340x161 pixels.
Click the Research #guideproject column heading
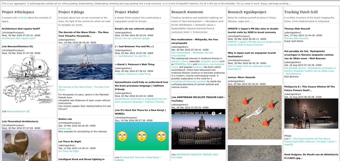[247, 12]
